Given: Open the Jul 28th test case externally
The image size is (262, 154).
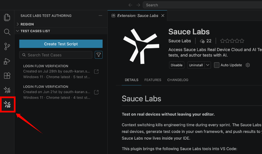Looking at the screenshot, I should tap(96, 71).
